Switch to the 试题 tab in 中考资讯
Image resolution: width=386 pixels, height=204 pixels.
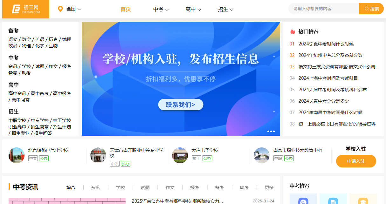(x=145, y=187)
